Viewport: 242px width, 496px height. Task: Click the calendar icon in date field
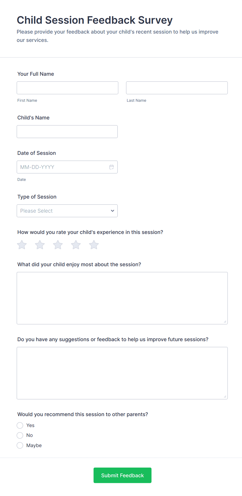(112, 167)
